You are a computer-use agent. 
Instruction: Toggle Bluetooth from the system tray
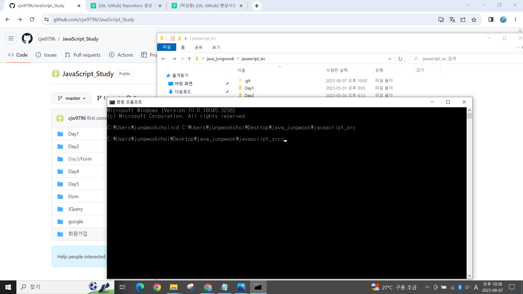pyautogui.click(x=460, y=287)
